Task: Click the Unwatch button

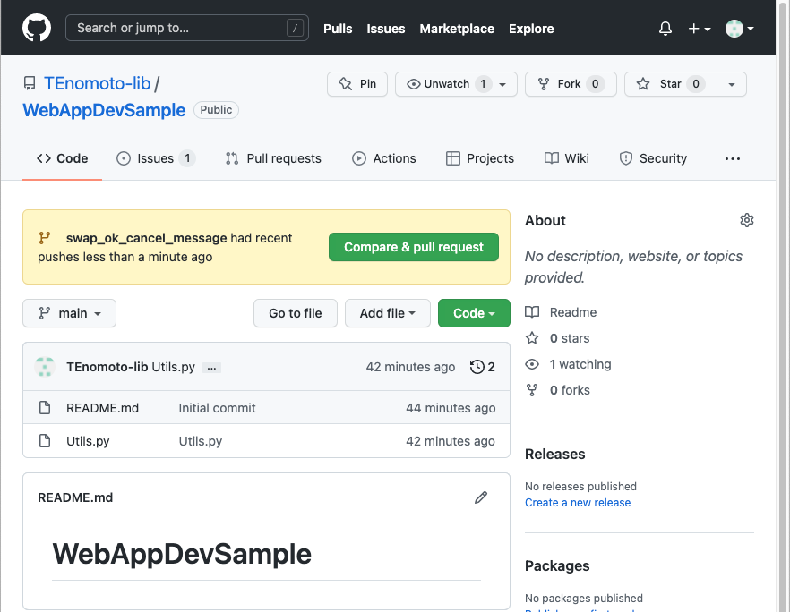Action: [446, 84]
